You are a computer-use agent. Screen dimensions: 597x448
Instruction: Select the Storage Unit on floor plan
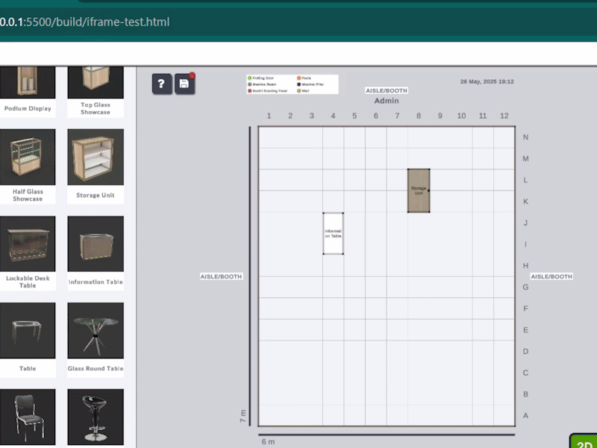[x=419, y=190]
